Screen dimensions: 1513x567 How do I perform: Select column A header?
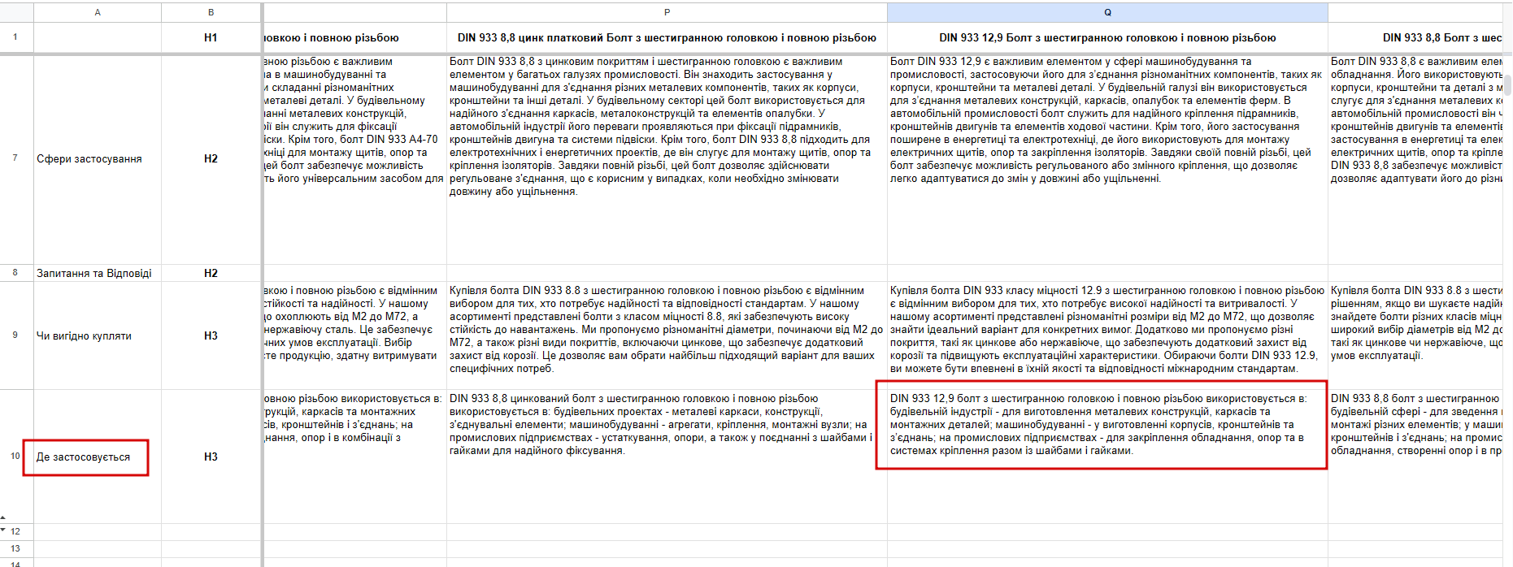(x=98, y=12)
